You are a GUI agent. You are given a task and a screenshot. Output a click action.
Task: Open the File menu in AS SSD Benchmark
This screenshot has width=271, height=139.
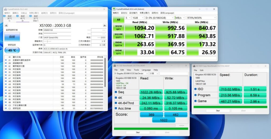click(116, 70)
